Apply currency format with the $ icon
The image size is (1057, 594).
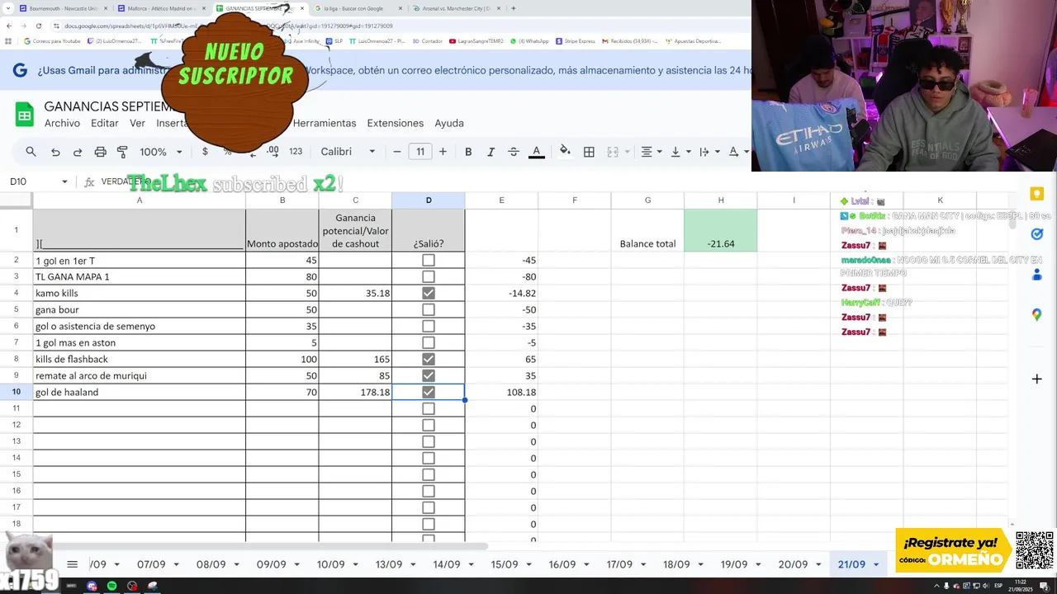[205, 152]
